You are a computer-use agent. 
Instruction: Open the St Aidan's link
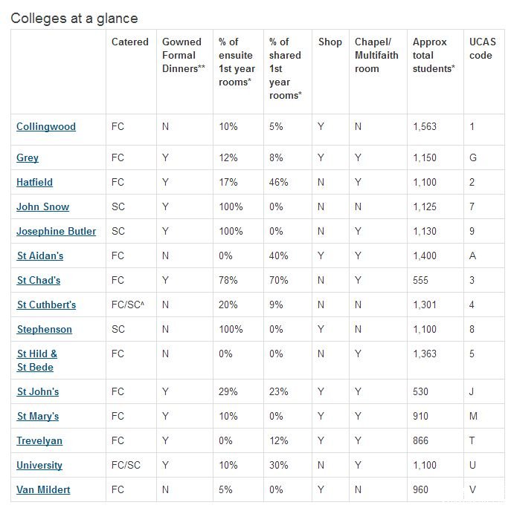(40, 255)
